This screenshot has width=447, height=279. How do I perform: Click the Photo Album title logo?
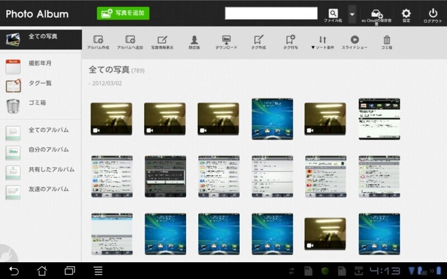(37, 14)
